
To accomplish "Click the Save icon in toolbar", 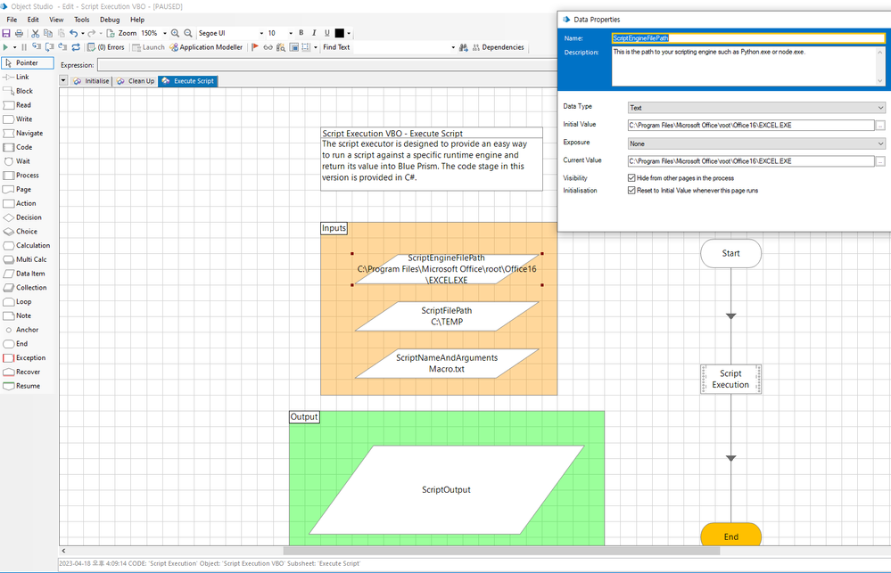I will tap(7, 33).
